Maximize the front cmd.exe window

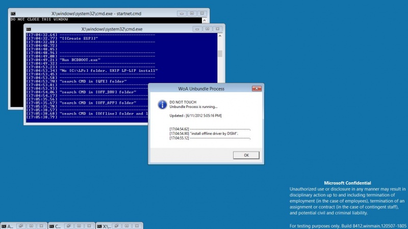click(208, 29)
